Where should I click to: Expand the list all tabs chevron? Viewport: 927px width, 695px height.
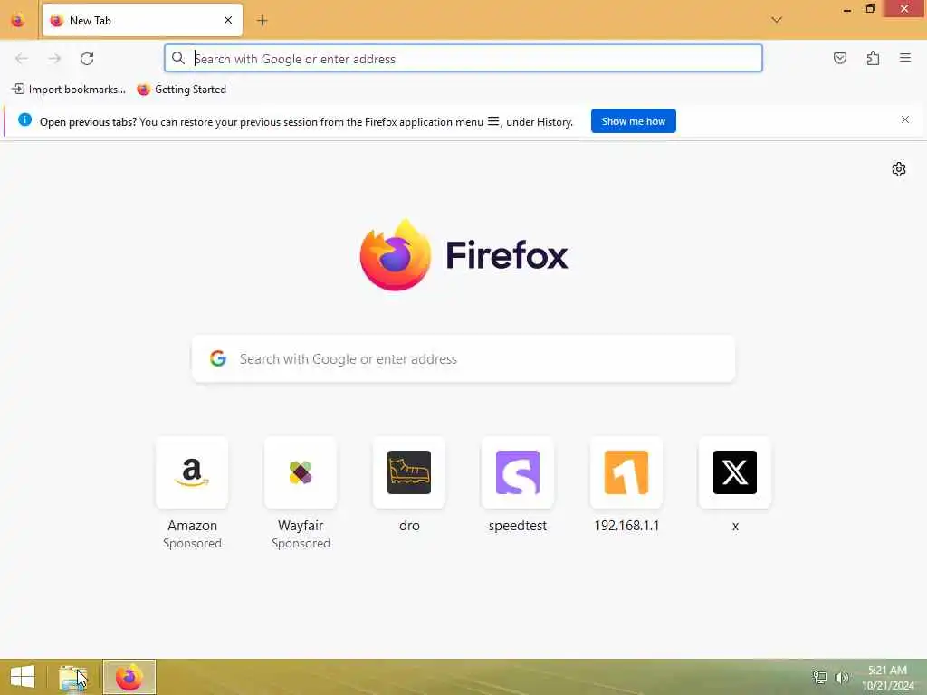[777, 20]
